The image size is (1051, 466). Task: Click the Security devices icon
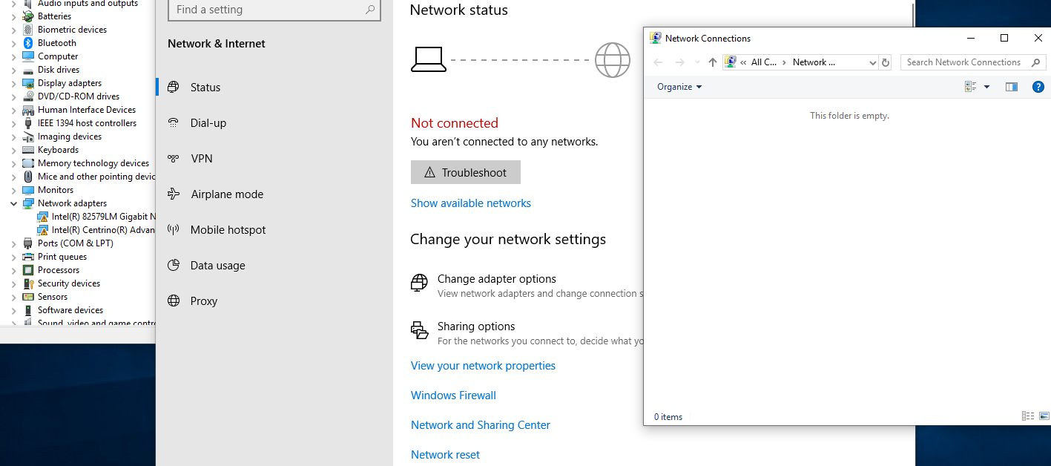click(x=28, y=283)
